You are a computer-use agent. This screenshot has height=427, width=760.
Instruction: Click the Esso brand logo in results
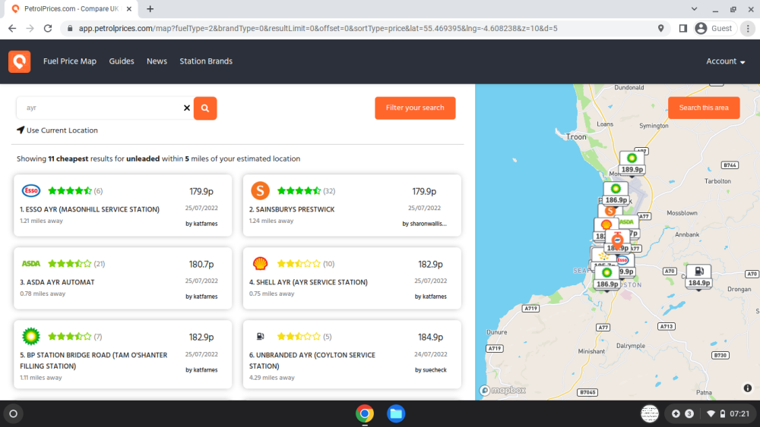click(31, 190)
